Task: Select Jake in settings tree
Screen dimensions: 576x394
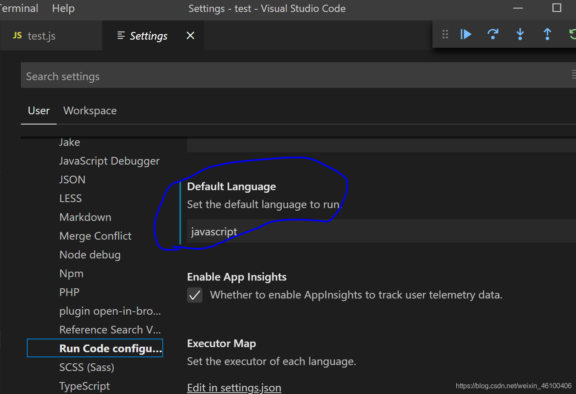Action: click(x=70, y=142)
